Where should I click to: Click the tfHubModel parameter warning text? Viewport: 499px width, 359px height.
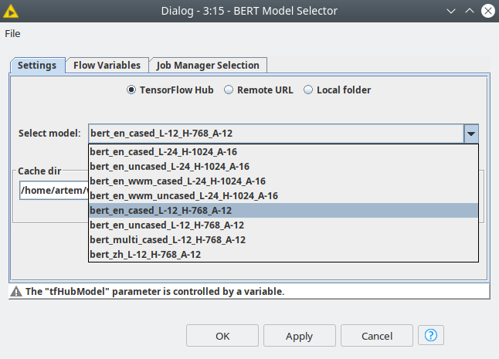(155, 291)
